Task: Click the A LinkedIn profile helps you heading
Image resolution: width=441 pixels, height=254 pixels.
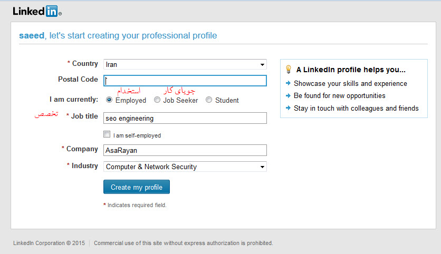Action: point(351,69)
